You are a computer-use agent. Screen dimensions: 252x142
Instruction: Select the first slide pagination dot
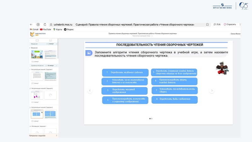coord(150,119)
